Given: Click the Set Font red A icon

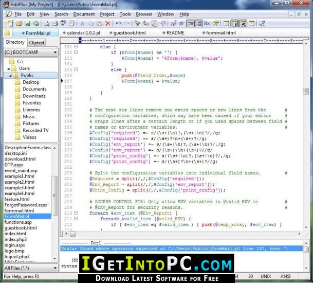Looking at the screenshot, I should point(173,23).
